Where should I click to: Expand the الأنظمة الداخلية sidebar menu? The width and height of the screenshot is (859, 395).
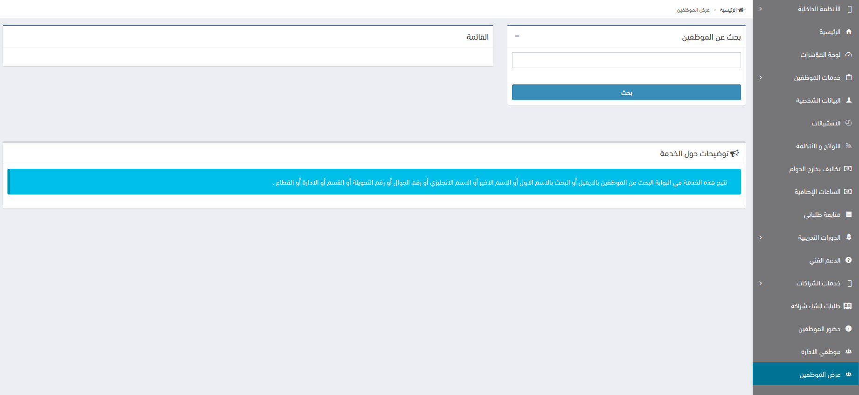tap(761, 9)
